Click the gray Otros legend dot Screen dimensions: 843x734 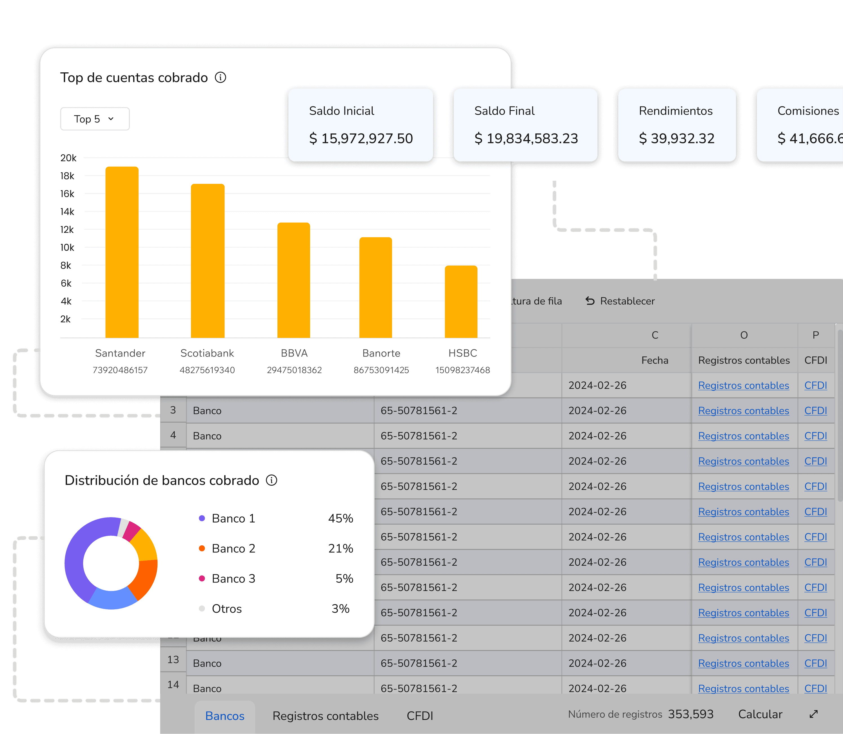coord(202,609)
